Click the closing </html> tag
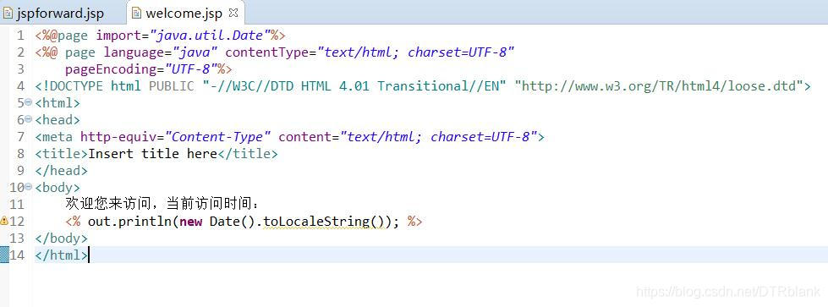Image resolution: width=828 pixels, height=307 pixels. point(62,255)
